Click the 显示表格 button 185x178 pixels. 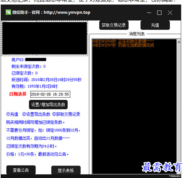point(66,170)
